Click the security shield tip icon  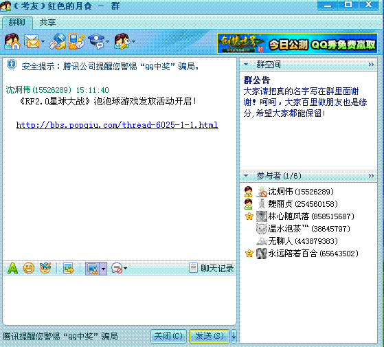[x=12, y=65]
